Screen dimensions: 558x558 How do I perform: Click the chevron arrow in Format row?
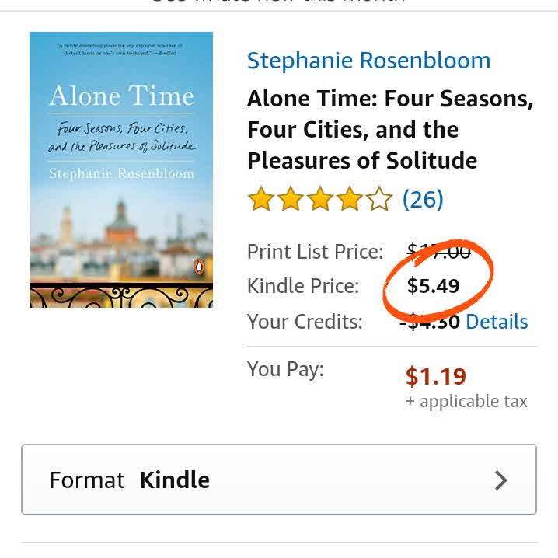pos(501,480)
